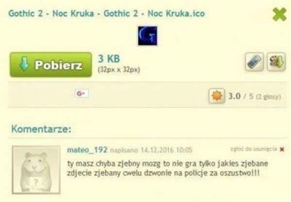291x202 pixels.
Task: Click the mobile phone download icon
Action: coord(255,62)
